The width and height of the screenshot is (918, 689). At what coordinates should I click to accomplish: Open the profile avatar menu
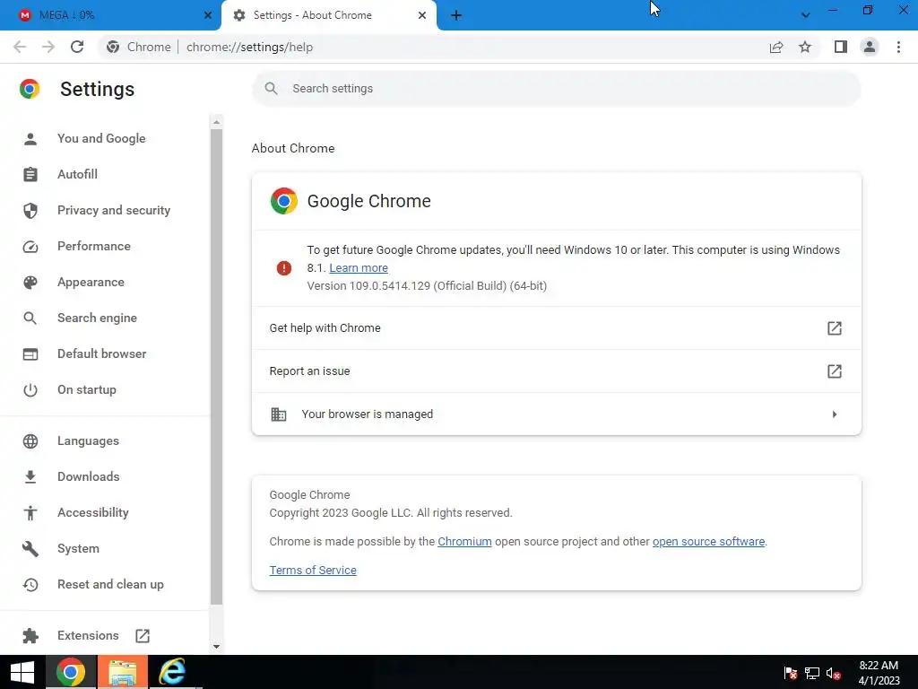click(x=870, y=47)
